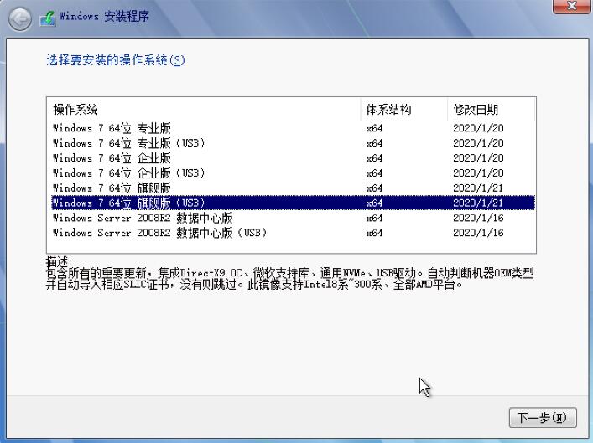Choose Windows 7 64位 企业版 (USB) entry
The image size is (593, 443).
[128, 173]
